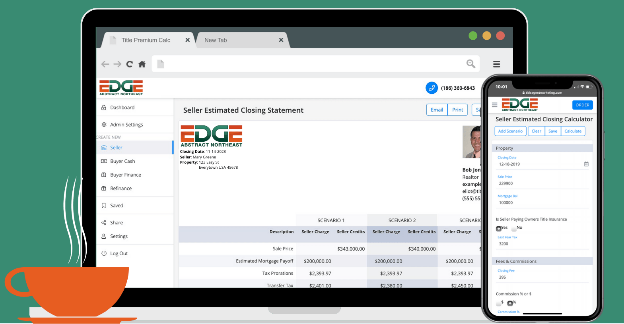Click the browser forward arrow
624x324 pixels.
117,64
